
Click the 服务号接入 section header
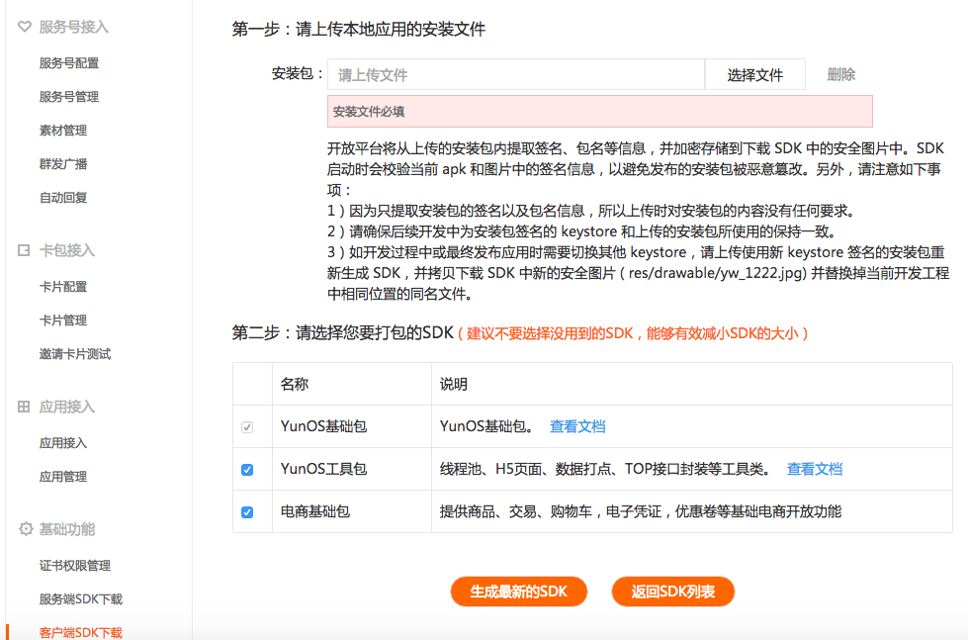pyautogui.click(x=73, y=27)
